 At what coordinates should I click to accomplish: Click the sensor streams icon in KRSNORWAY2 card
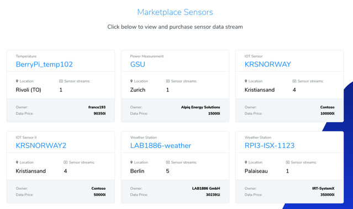(x=66, y=162)
